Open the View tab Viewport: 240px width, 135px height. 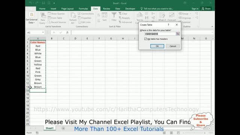click(117, 9)
